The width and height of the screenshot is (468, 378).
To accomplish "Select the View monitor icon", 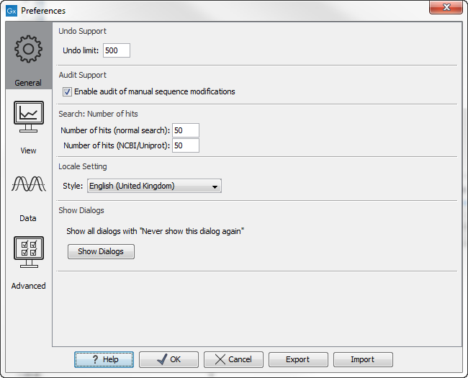I will (x=28, y=117).
